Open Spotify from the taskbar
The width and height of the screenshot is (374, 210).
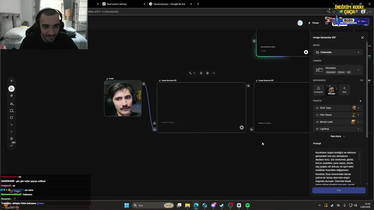[247, 205]
